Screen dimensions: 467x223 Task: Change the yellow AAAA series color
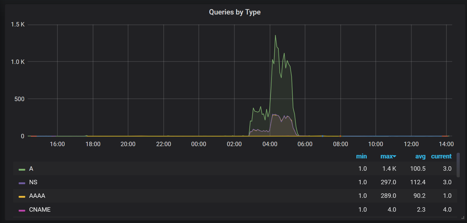pos(22,196)
